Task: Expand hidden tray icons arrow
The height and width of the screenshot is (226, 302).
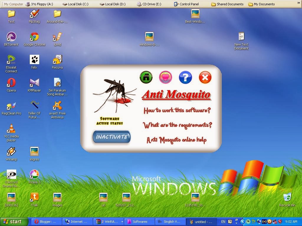Action: (x=242, y=222)
